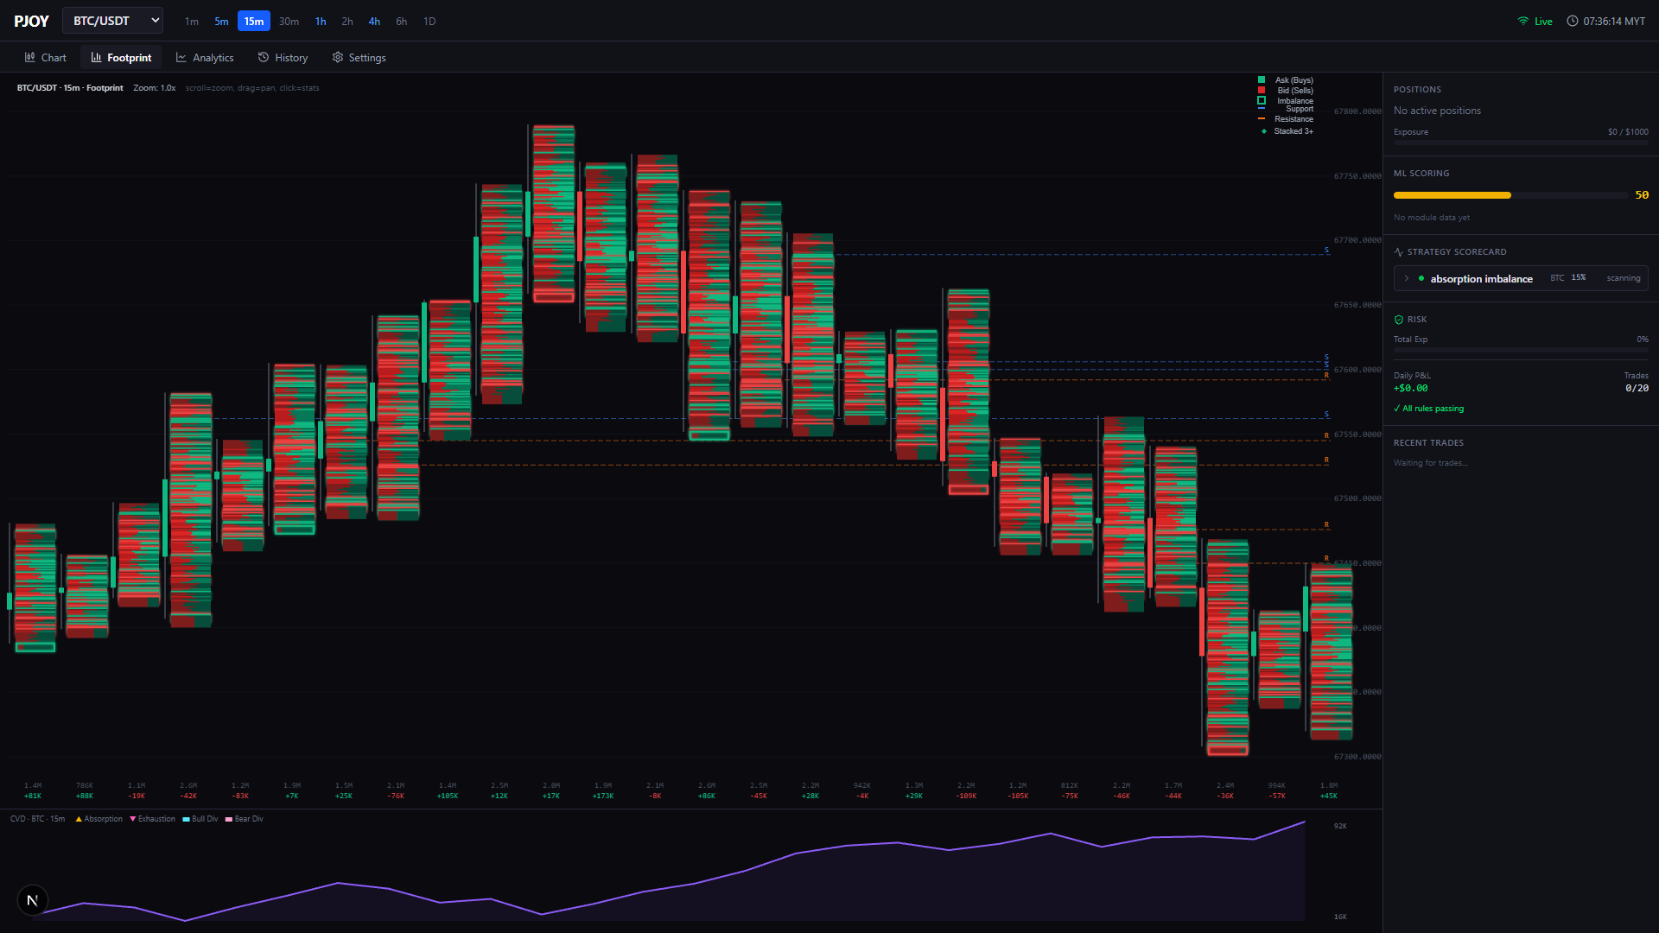Expand the absorption imbalance strategy row
1659x933 pixels.
tap(1521, 278)
